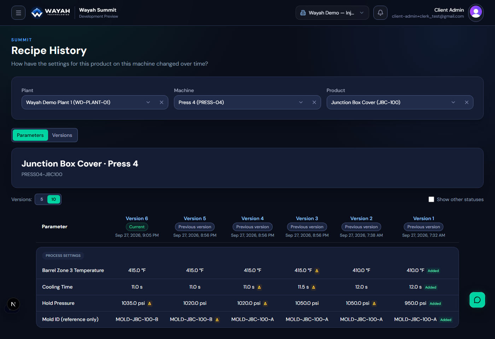Screen dimensions: 495x339
Task: Click the 950.0 psi value in Version 1
Action: click(x=415, y=303)
